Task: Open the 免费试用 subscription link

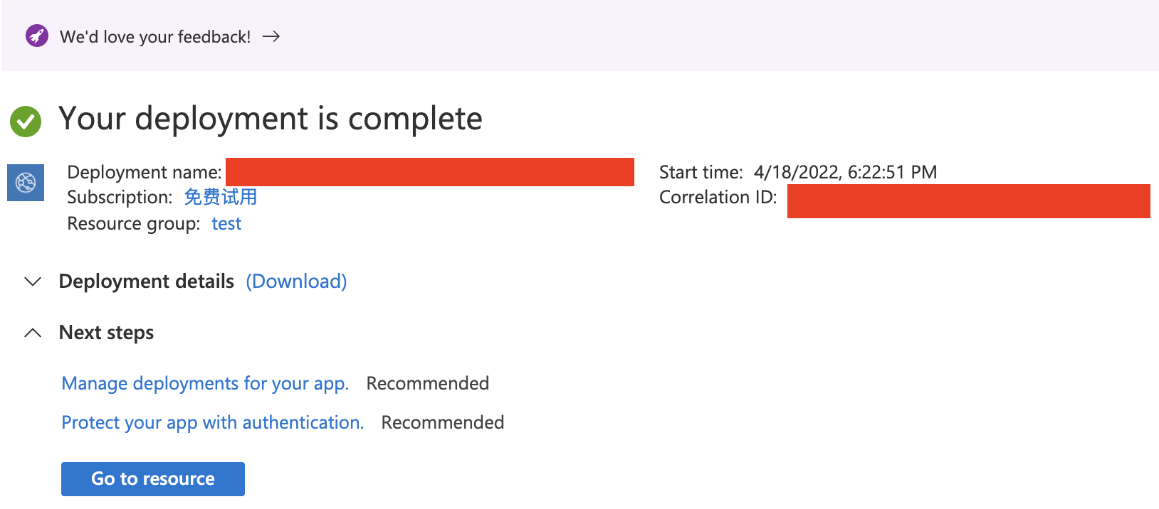Action: [220, 197]
